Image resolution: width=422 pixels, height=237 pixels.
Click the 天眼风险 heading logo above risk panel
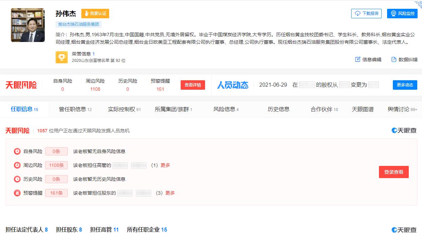point(18,131)
